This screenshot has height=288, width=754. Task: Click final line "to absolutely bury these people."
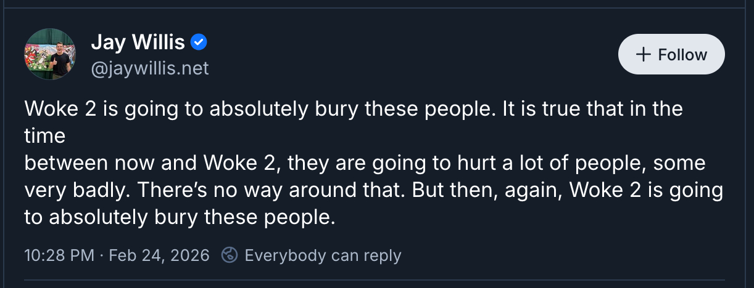pyautogui.click(x=179, y=217)
